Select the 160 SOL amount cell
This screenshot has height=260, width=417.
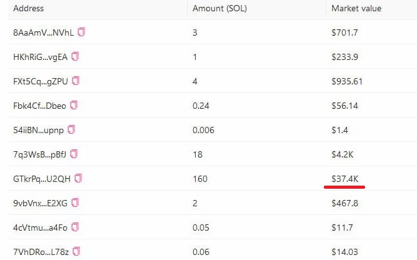(200, 179)
